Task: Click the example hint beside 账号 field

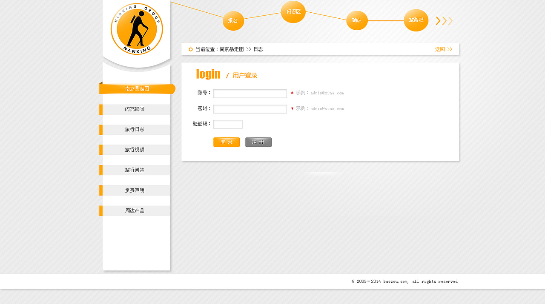Action: [320, 93]
